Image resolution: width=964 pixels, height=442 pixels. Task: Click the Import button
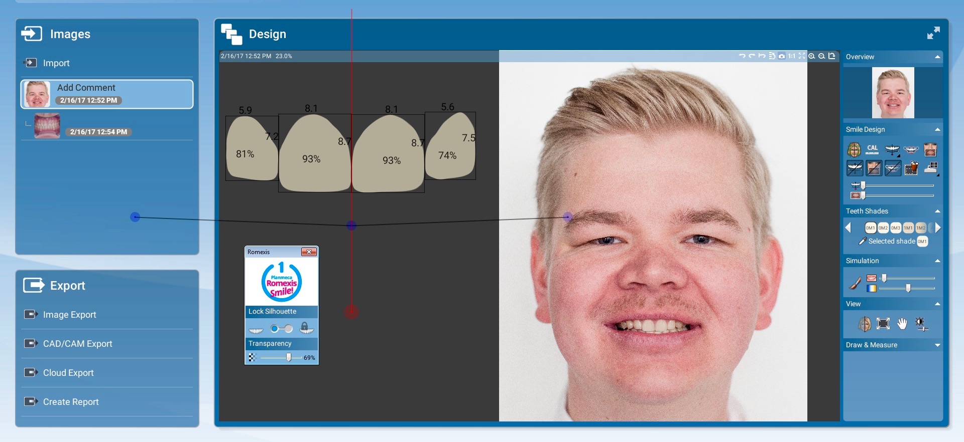tap(56, 63)
